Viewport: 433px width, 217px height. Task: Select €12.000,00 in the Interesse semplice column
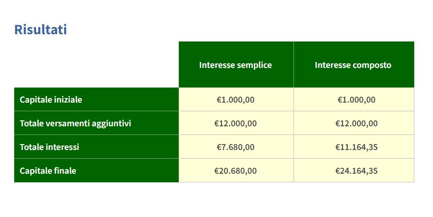click(235, 123)
